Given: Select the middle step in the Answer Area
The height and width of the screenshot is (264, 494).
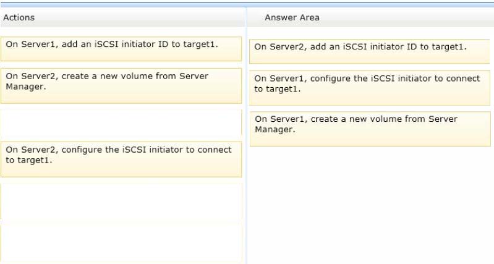Looking at the screenshot, I should coord(370,88).
